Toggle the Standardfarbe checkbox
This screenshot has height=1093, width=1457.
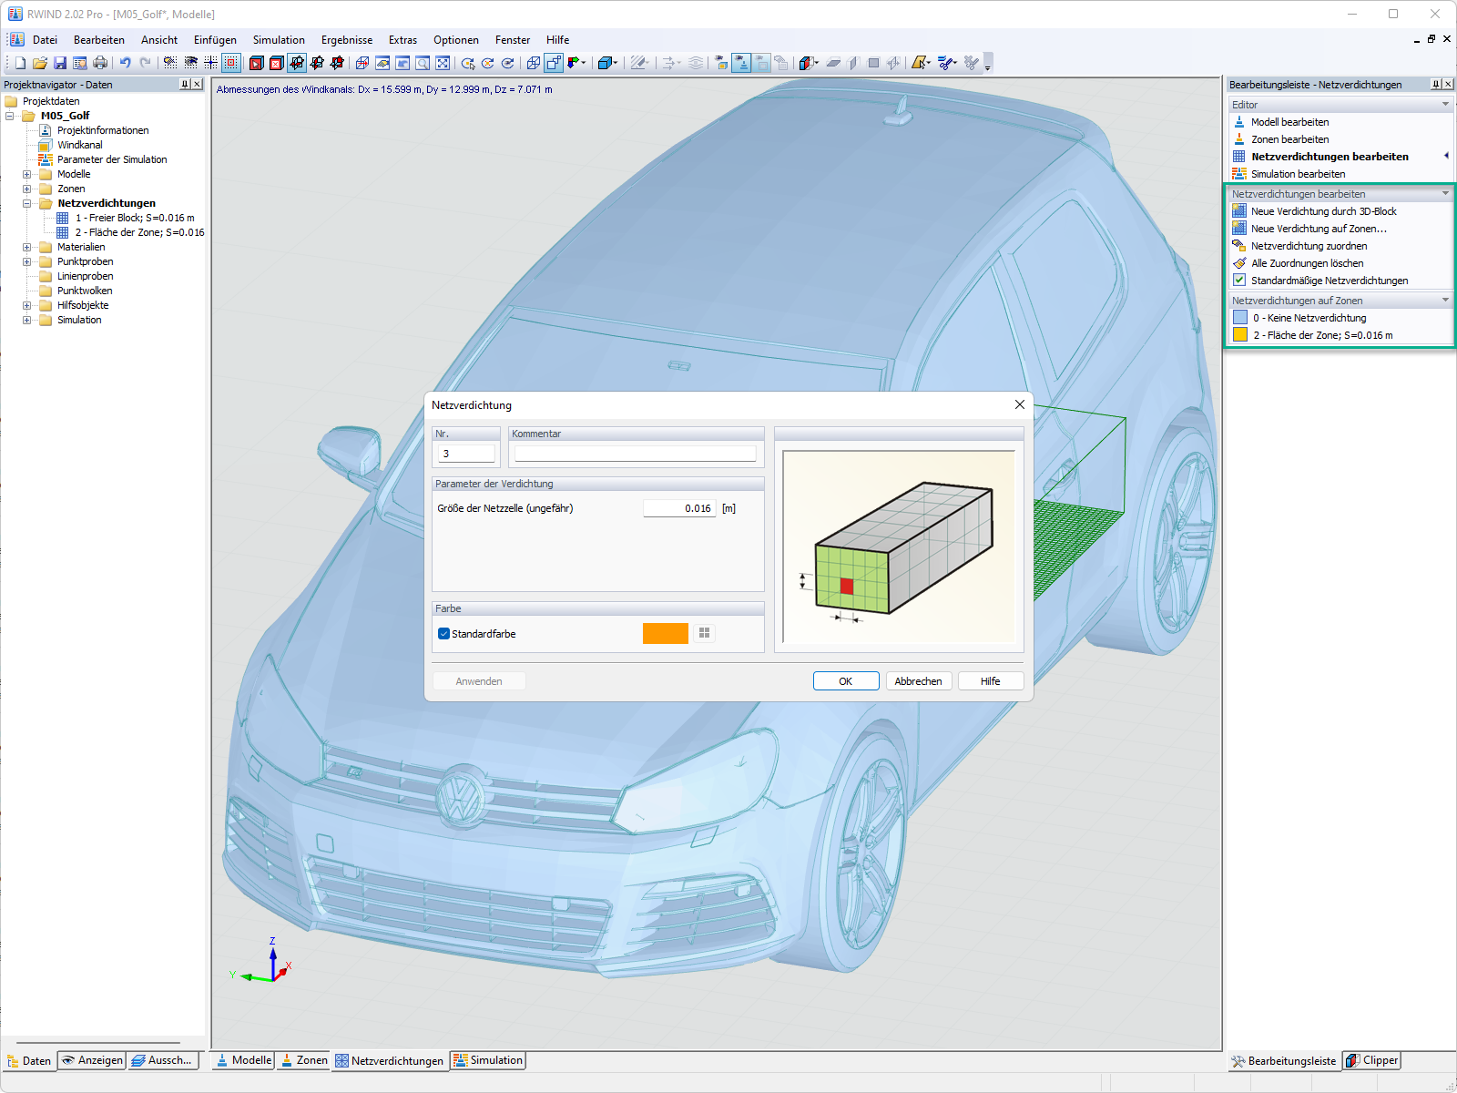pyautogui.click(x=443, y=634)
